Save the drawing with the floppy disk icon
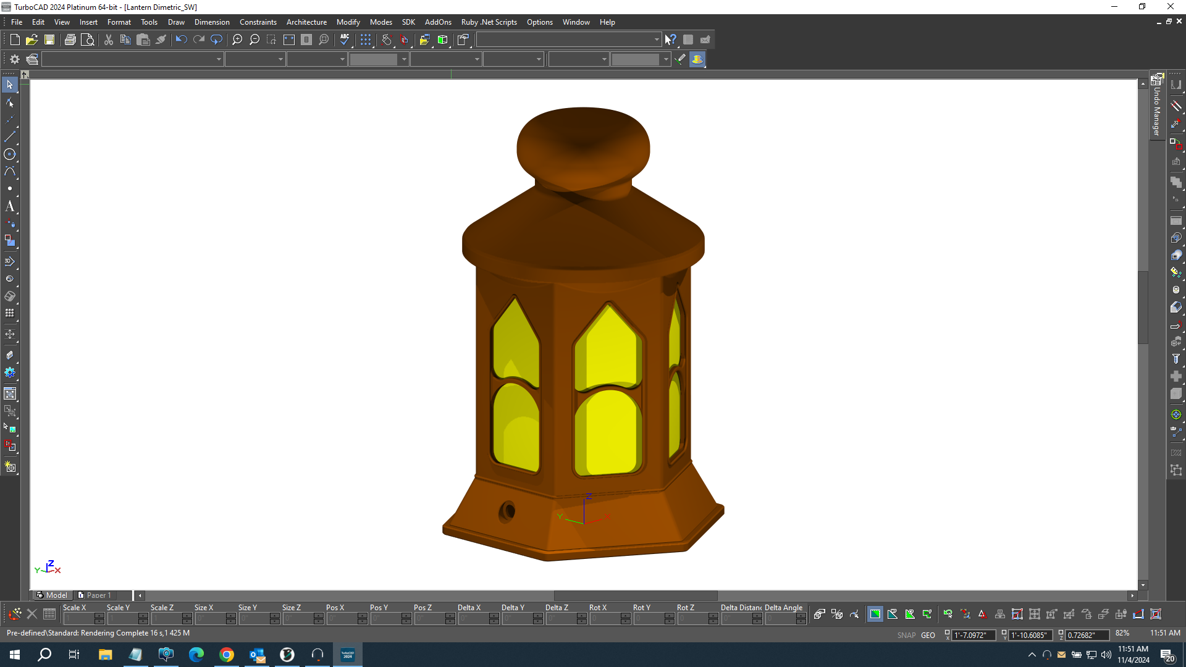Viewport: 1186px width, 667px height. (49, 40)
